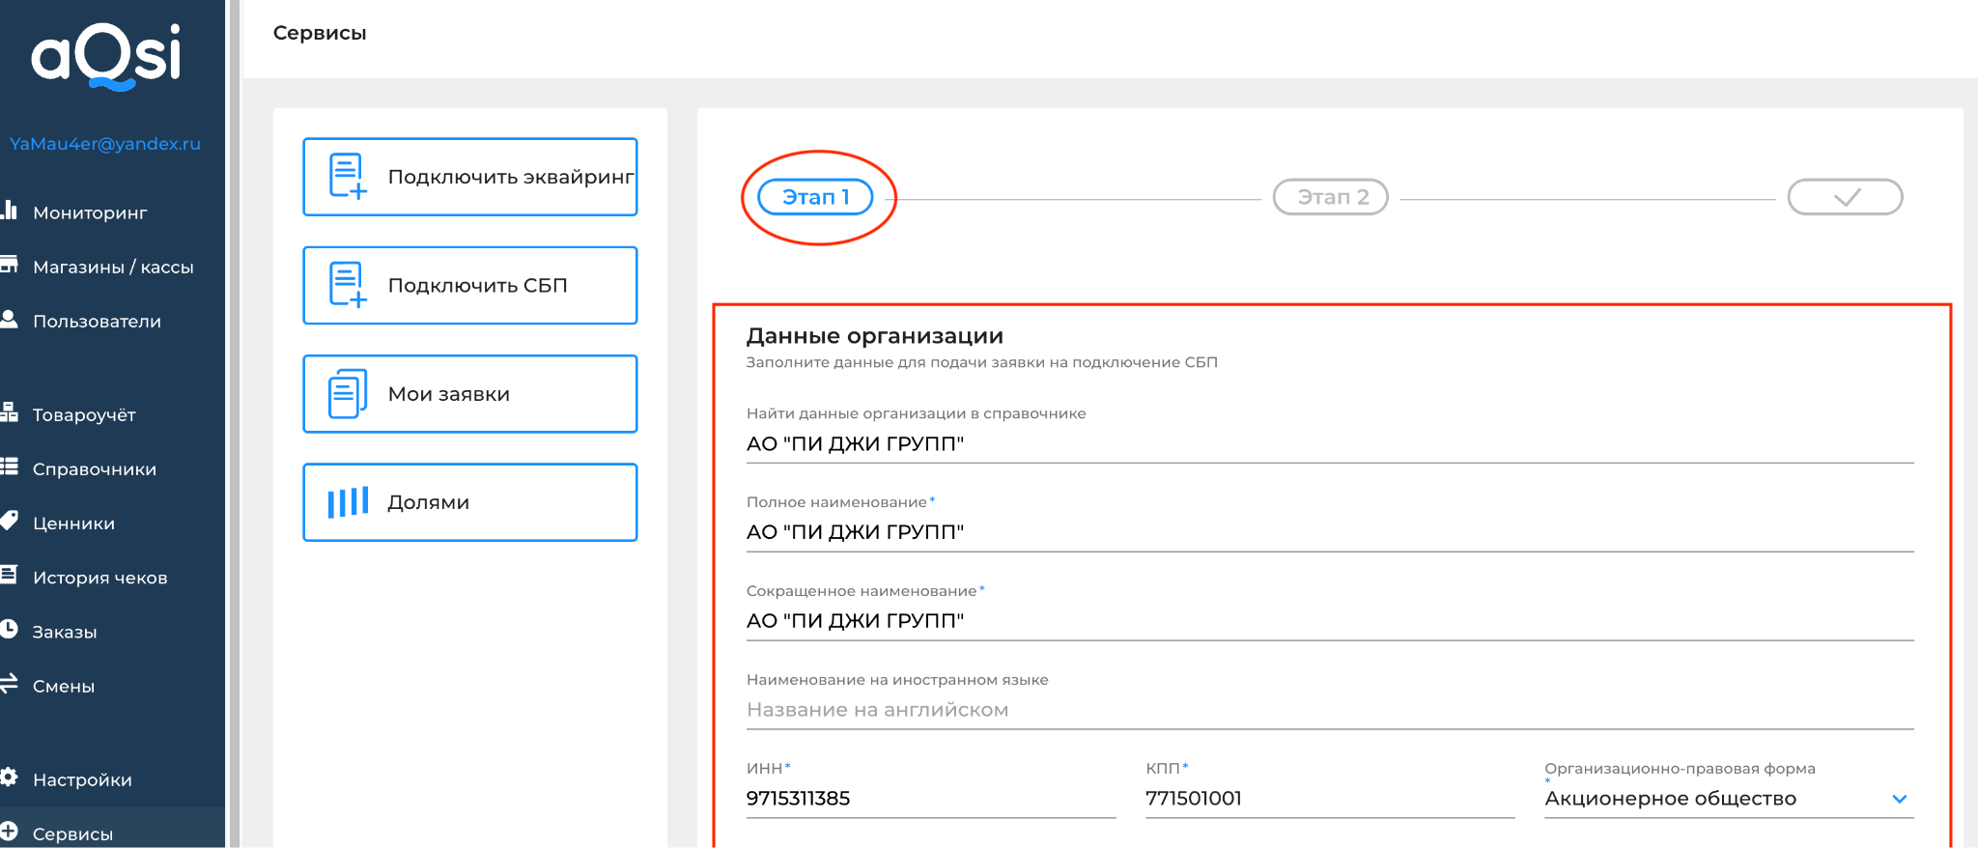Go to Магазины / кассы section

tap(112, 267)
